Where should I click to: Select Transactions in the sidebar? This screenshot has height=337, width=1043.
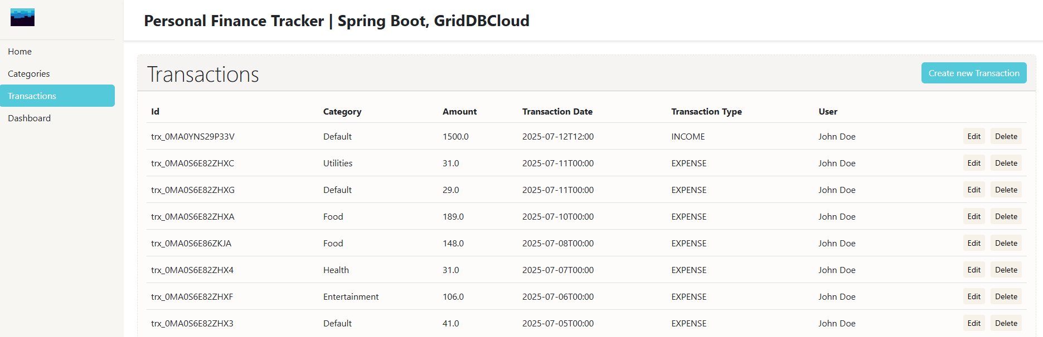tap(32, 96)
